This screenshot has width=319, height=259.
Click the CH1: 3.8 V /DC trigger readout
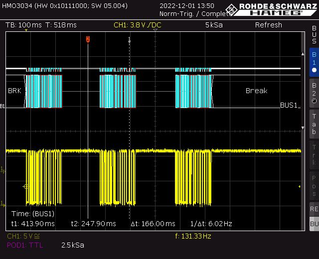(138, 25)
